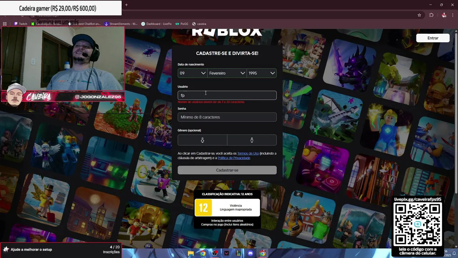Click the Data de nascimento label

[191, 64]
